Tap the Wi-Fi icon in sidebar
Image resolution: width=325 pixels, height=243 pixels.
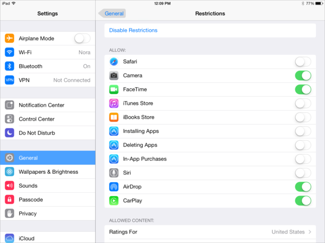point(10,53)
